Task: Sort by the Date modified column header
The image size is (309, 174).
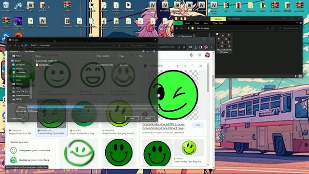Action: pyautogui.click(x=103, y=56)
